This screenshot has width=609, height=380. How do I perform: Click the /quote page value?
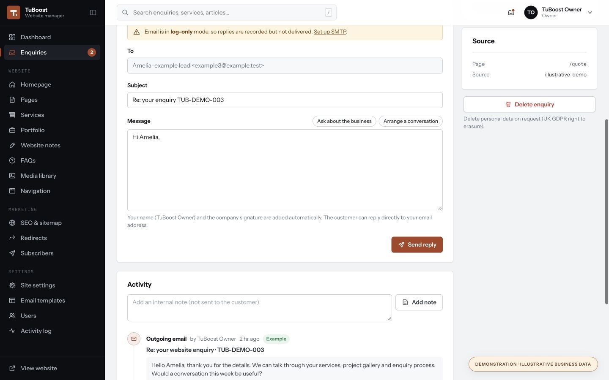[578, 64]
